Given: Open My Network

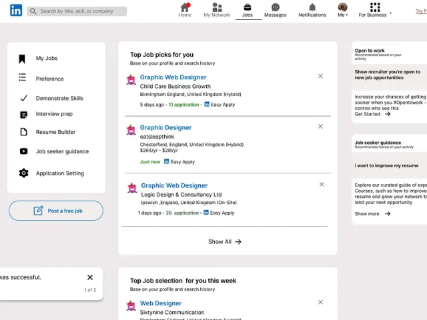Looking at the screenshot, I should click(x=217, y=11).
